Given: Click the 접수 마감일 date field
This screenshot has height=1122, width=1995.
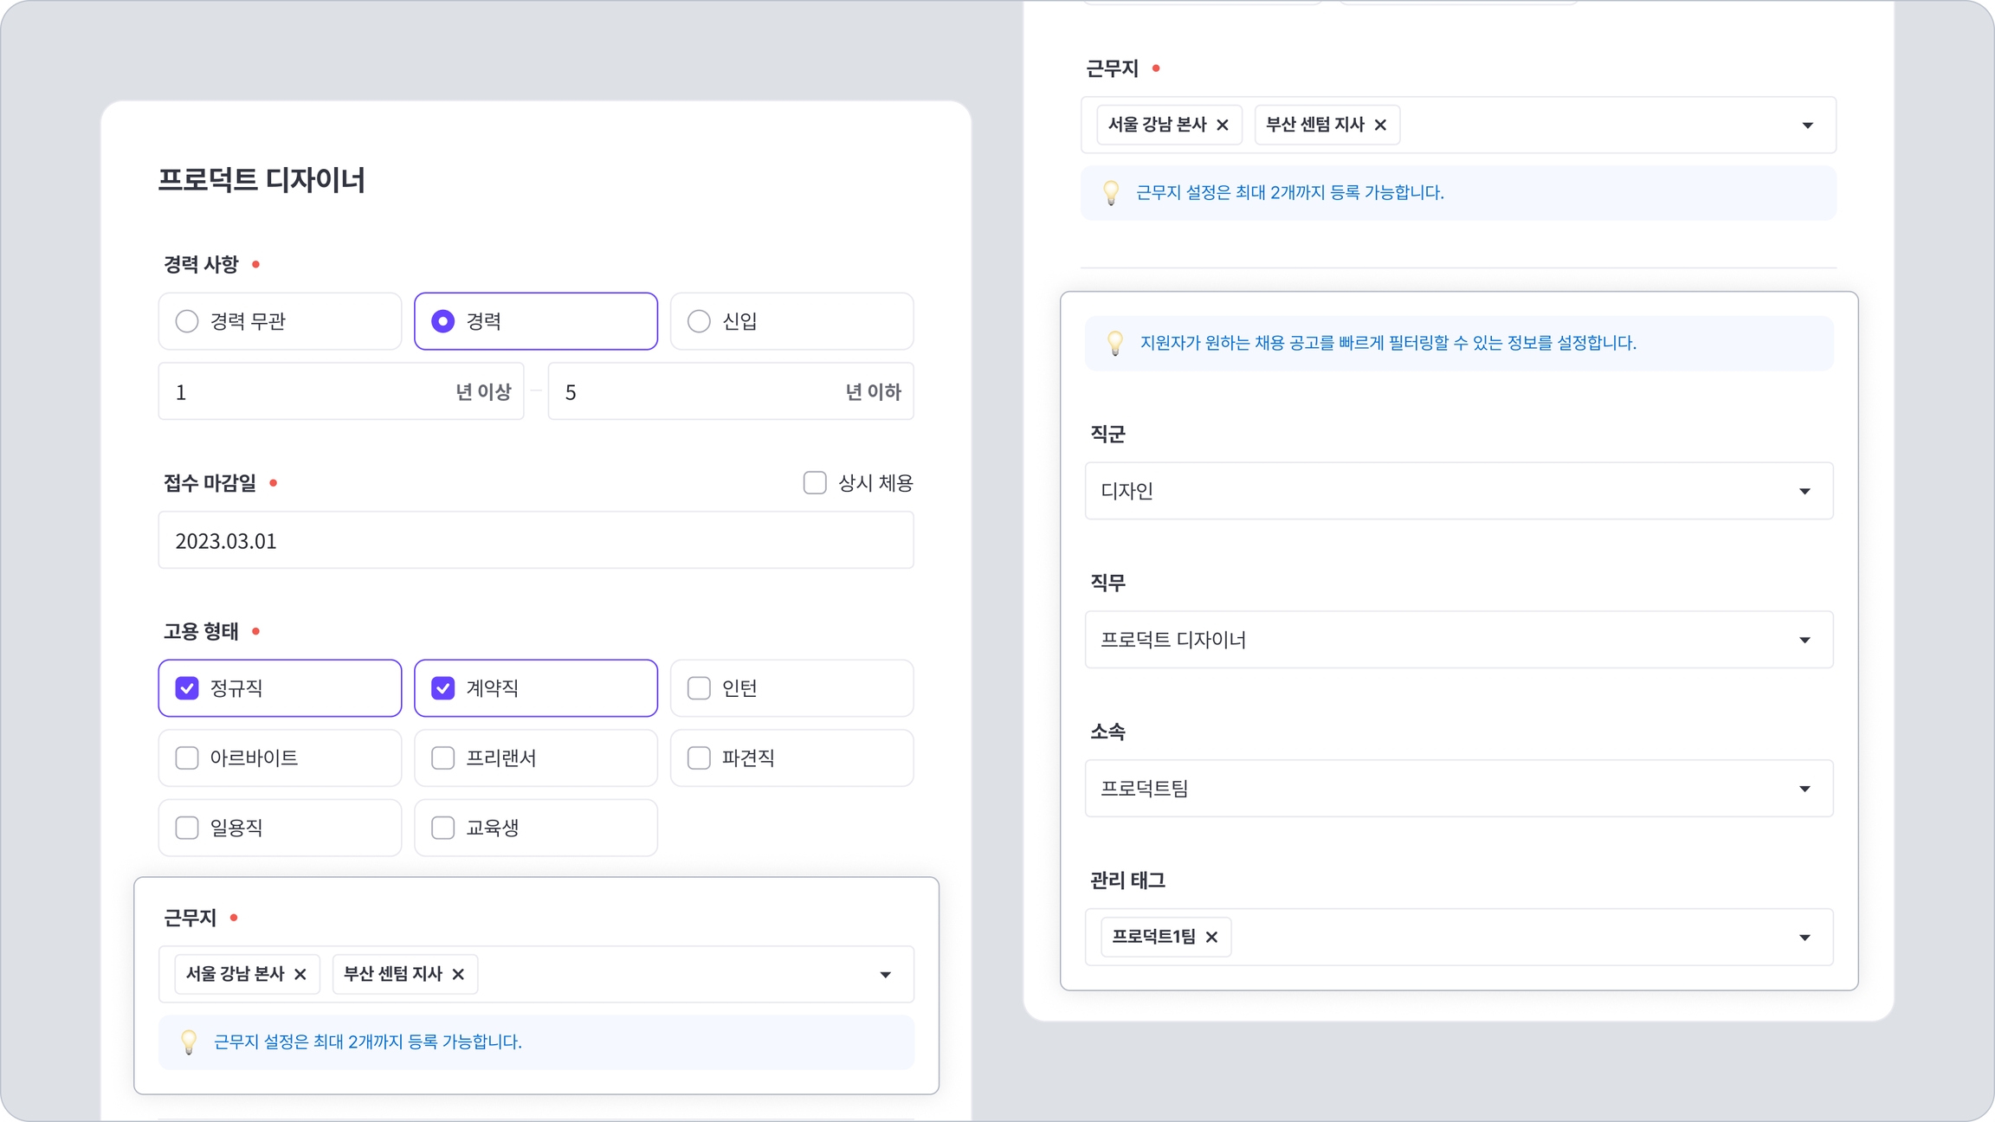Looking at the screenshot, I should pyautogui.click(x=535, y=540).
